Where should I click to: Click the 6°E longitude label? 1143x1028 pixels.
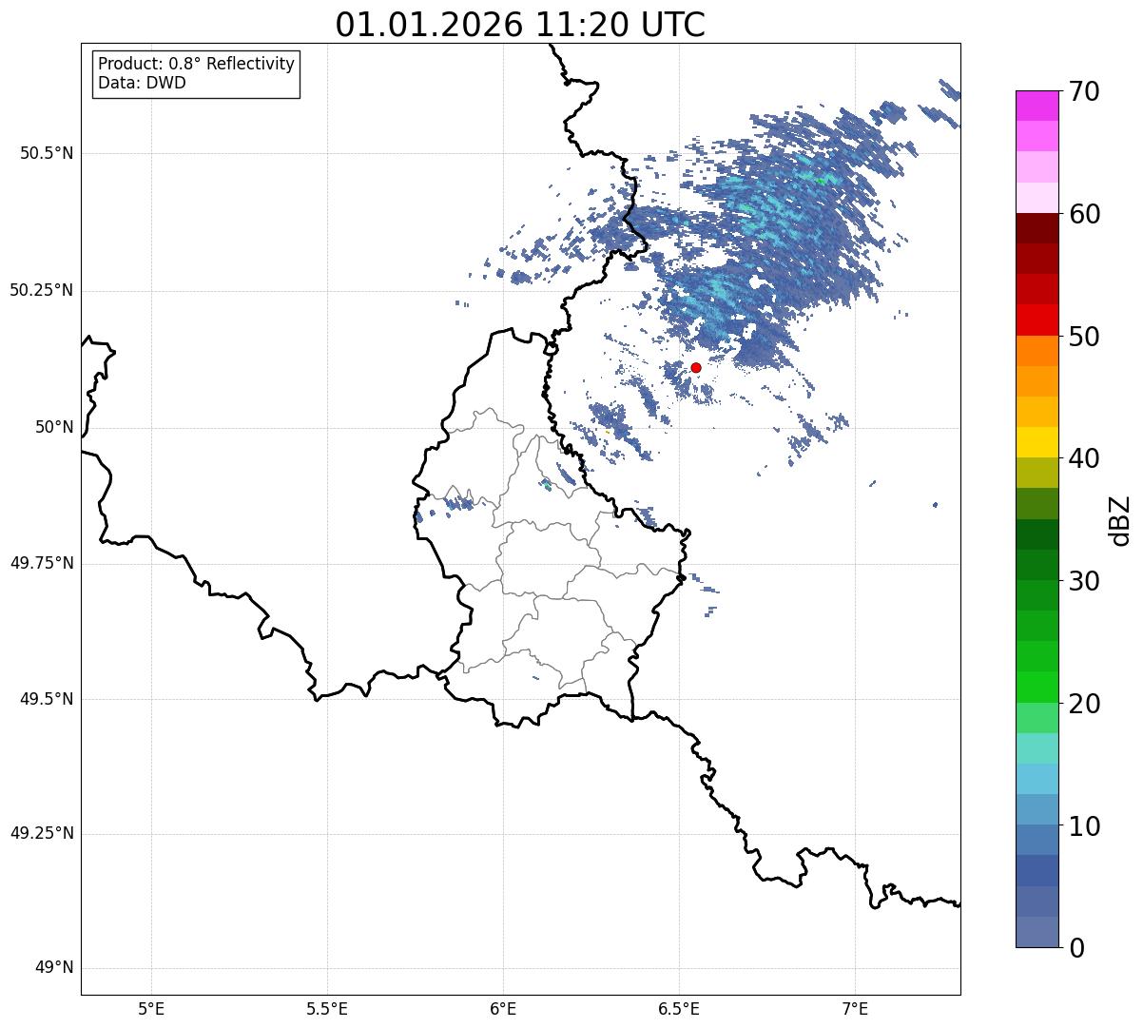(503, 1008)
